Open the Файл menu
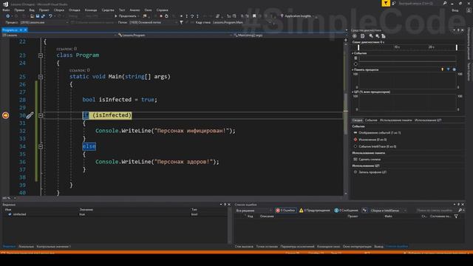 click(x=6, y=10)
